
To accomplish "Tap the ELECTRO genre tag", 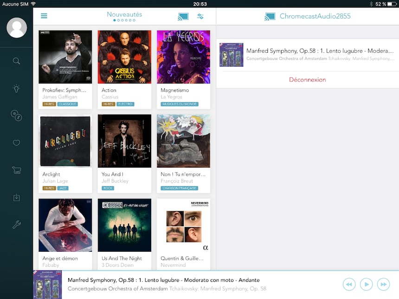I will [125, 104].
